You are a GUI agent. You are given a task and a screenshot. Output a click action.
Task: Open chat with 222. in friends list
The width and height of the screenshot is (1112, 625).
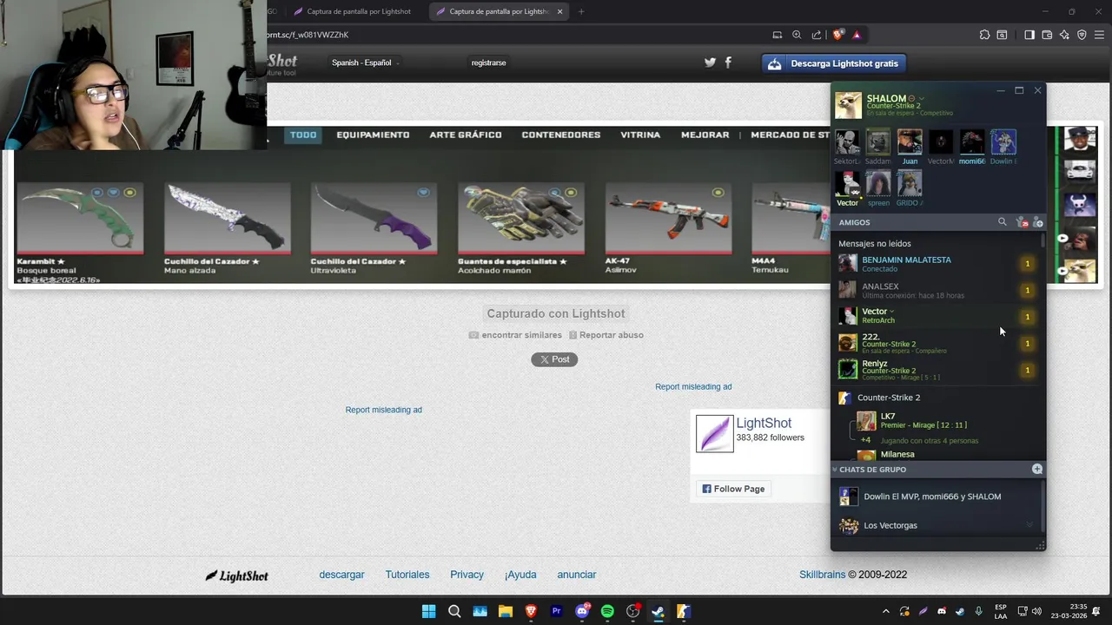click(937, 343)
